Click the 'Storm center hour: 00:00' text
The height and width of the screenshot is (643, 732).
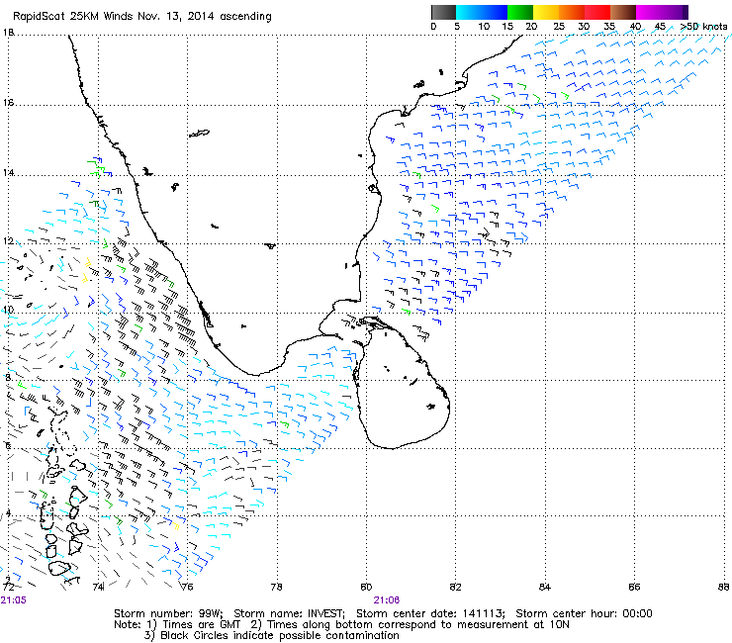(x=584, y=613)
